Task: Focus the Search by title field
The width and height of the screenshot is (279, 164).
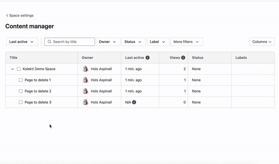Action: [x=69, y=42]
